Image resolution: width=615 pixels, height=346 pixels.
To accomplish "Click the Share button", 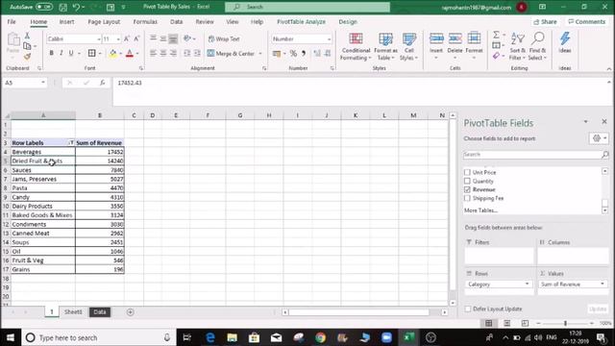I will [545, 22].
